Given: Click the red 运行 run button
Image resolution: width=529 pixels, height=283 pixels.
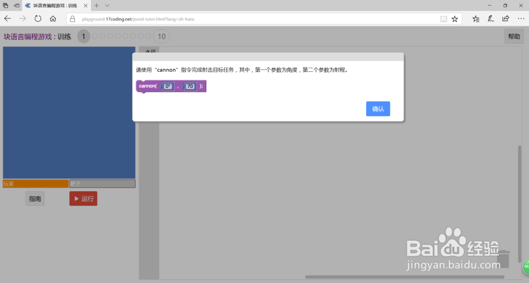Looking at the screenshot, I should [84, 199].
